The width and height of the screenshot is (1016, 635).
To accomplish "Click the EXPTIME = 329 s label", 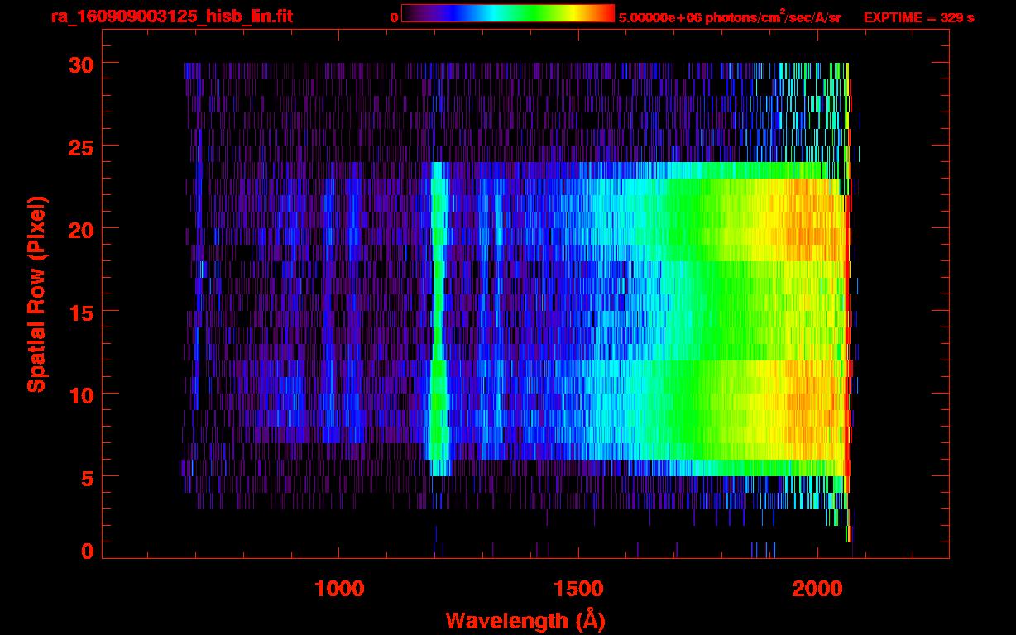I will 918,17.
